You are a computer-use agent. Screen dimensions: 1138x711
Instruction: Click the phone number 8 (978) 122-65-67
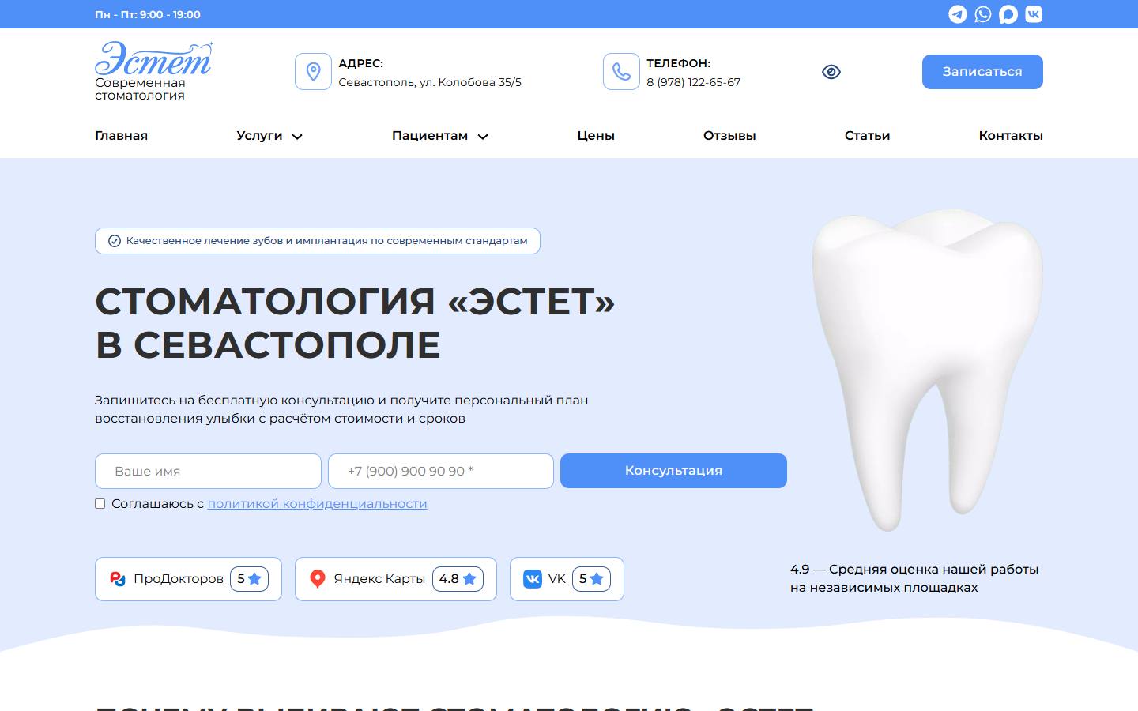click(693, 82)
